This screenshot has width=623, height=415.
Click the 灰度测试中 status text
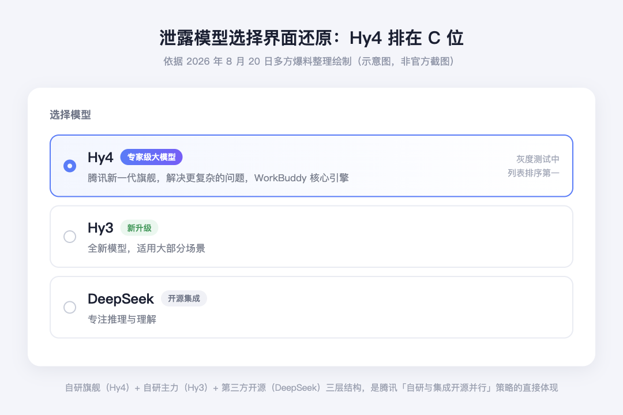coord(538,159)
